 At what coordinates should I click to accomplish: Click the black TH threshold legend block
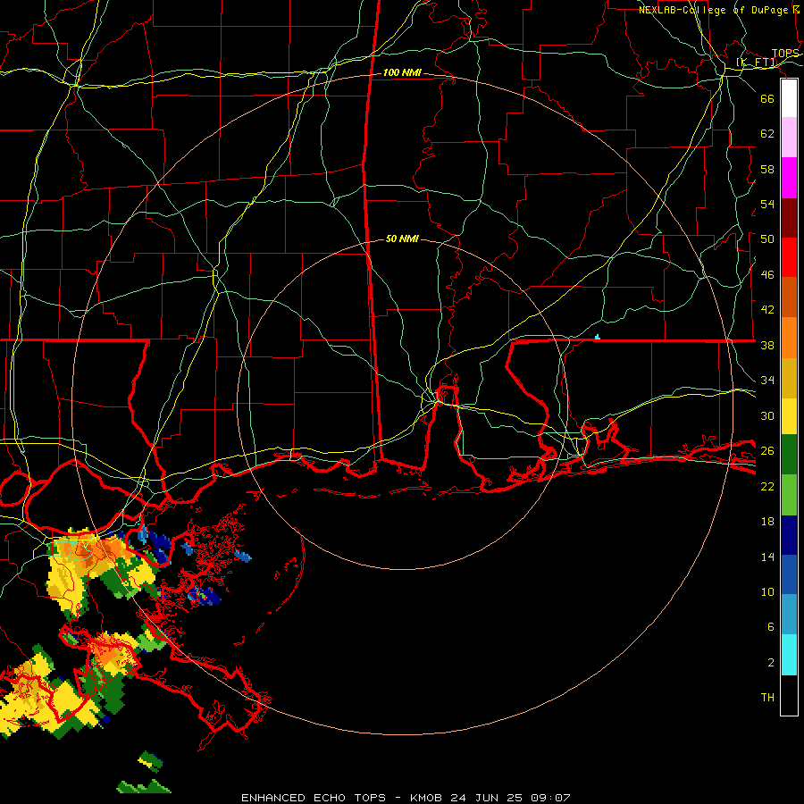(789, 695)
